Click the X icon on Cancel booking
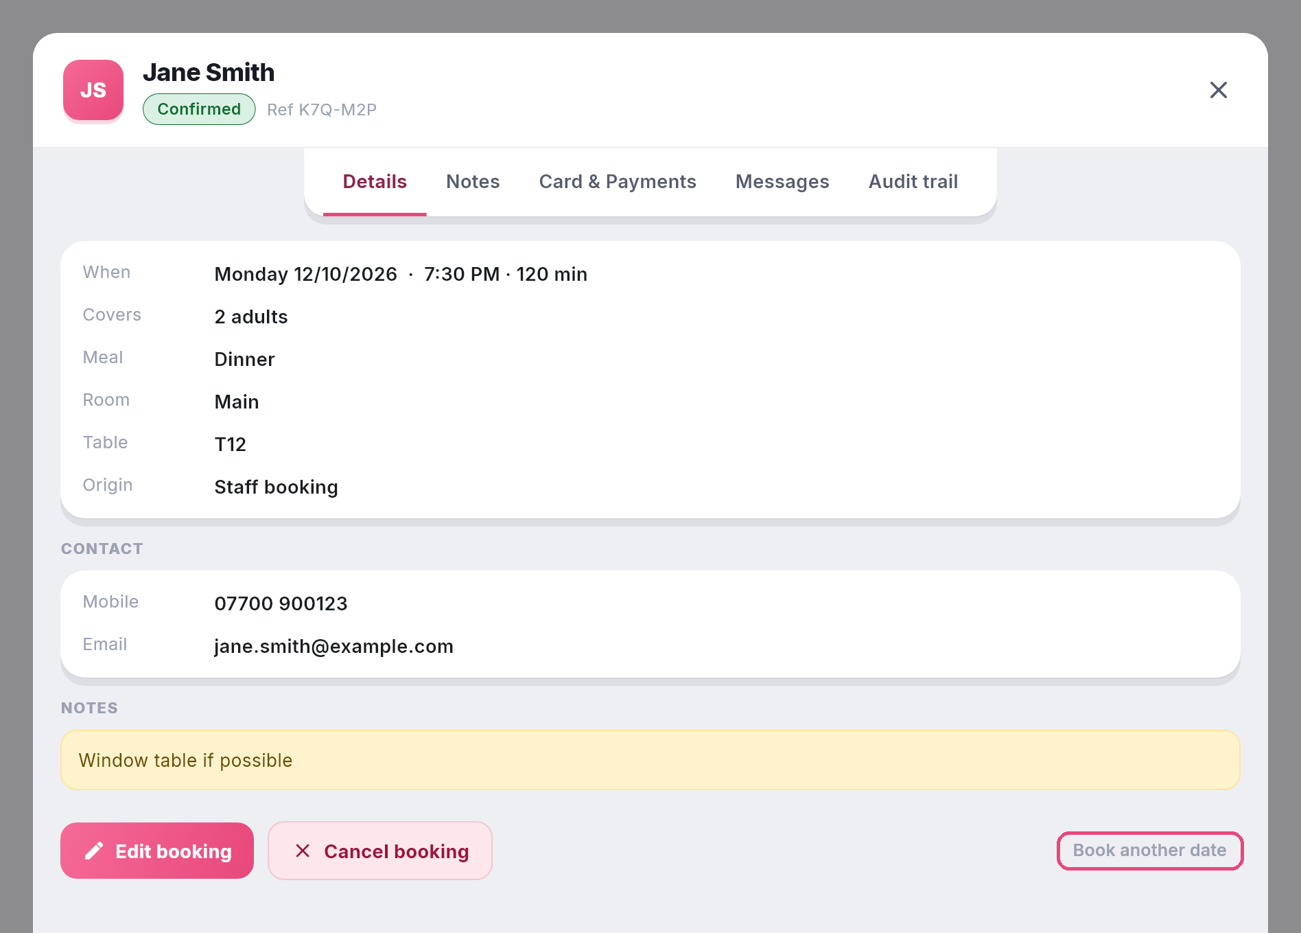1301x933 pixels. [303, 851]
